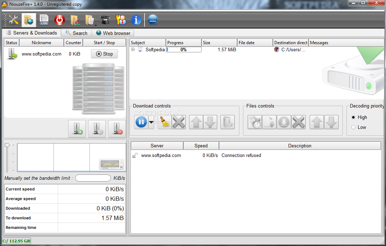The width and height of the screenshot is (386, 246).
Task: Click the Progress column header
Action: click(x=184, y=42)
